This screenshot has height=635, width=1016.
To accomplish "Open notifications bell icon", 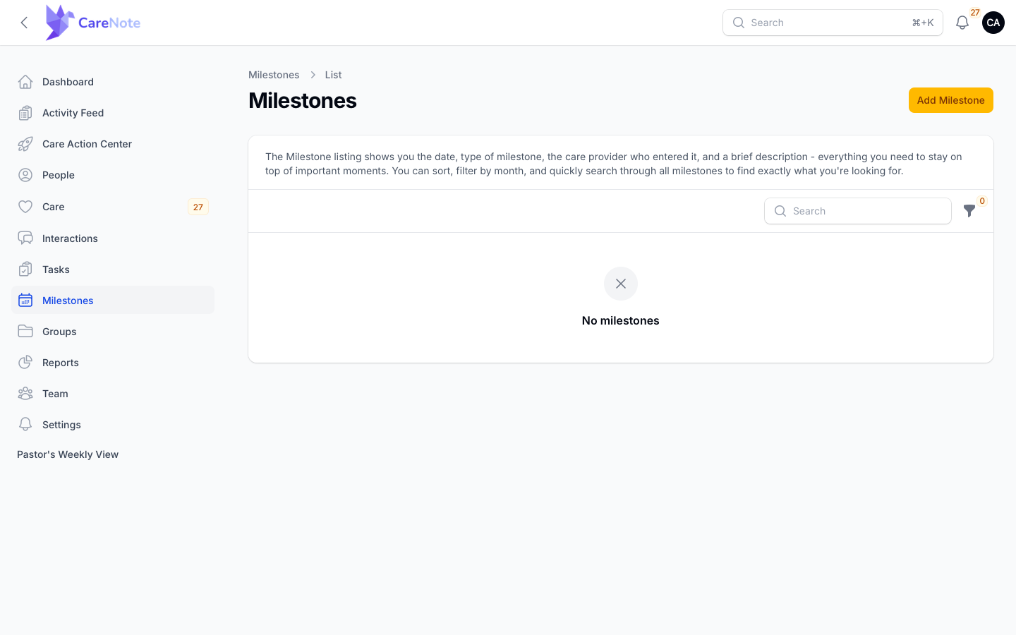I will (x=962, y=23).
